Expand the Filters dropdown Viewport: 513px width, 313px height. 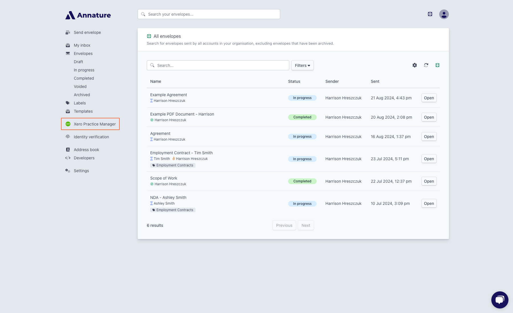(x=302, y=65)
